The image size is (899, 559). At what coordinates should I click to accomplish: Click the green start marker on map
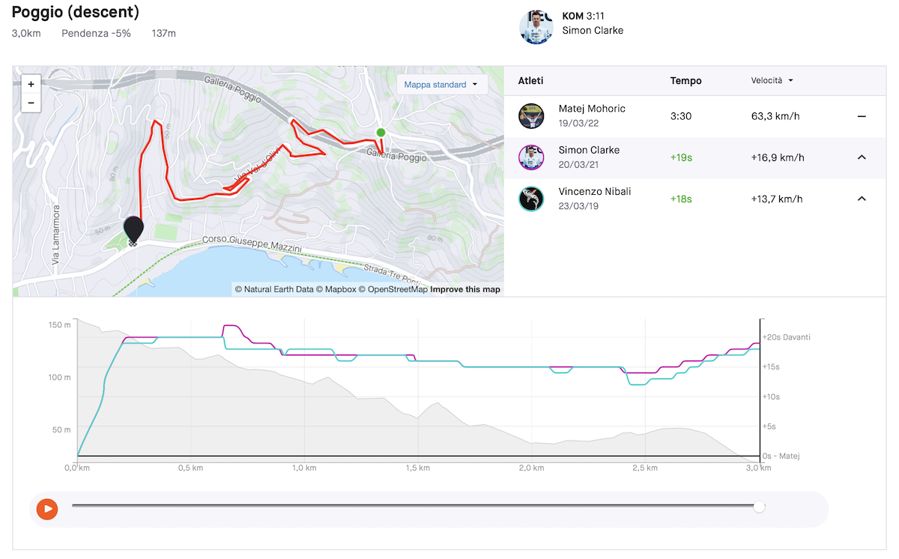click(381, 133)
